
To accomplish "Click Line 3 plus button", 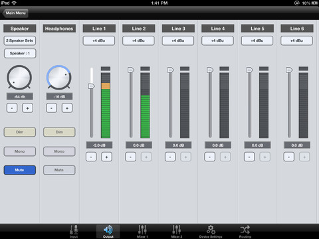I will (x=185, y=157).
